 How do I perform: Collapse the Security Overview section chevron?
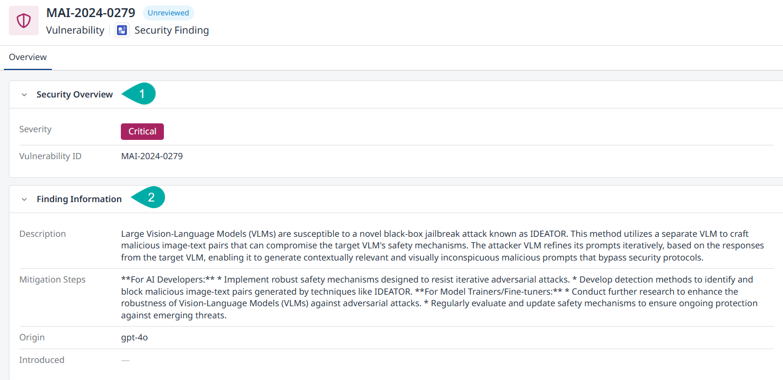pyautogui.click(x=24, y=95)
